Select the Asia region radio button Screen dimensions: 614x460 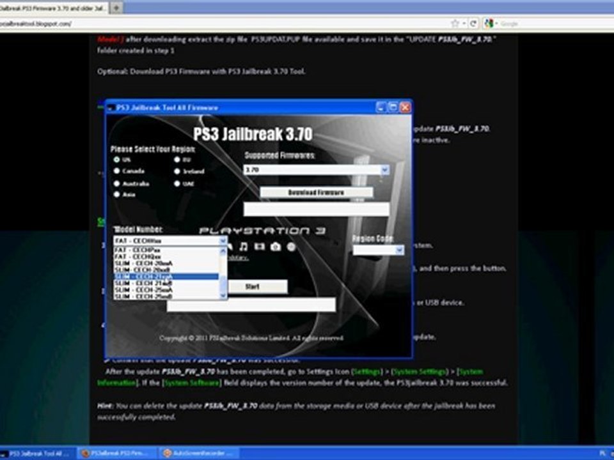116,194
